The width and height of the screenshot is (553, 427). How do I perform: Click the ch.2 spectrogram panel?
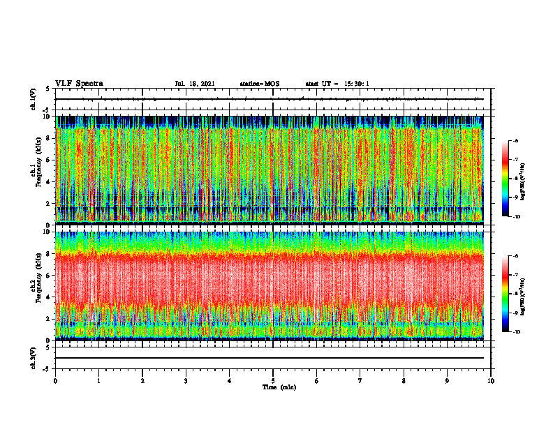[269, 286]
